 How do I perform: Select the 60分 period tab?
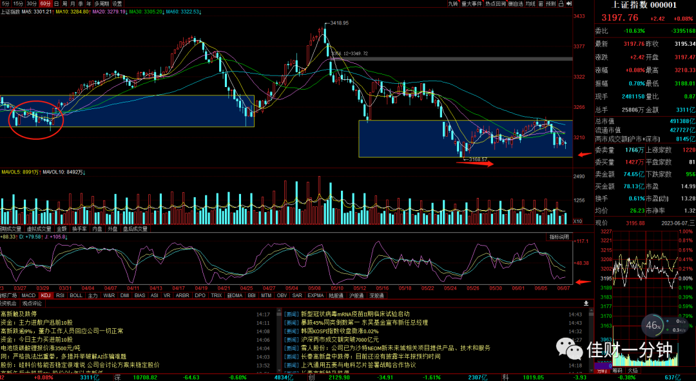pos(45,4)
